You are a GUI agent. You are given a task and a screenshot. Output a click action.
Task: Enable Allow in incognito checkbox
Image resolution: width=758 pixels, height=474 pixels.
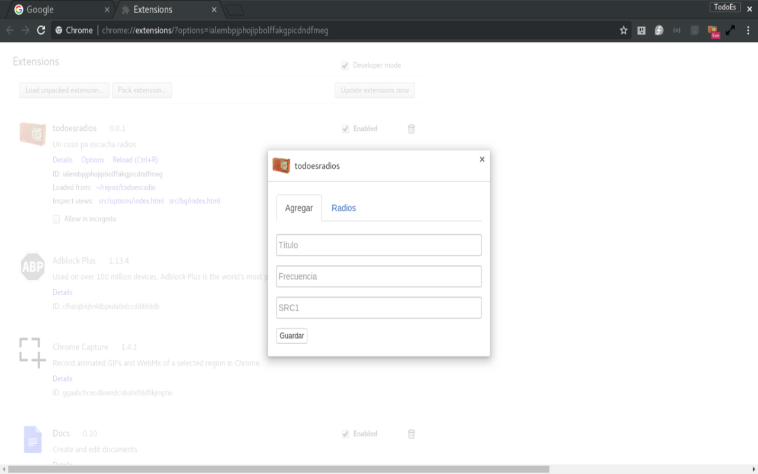click(x=57, y=219)
